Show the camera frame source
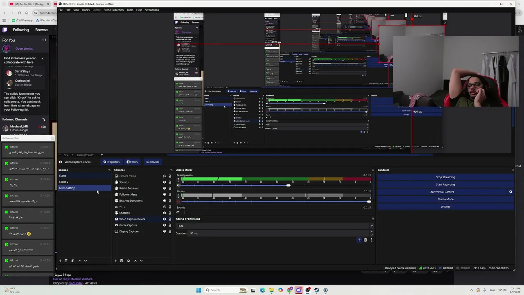Screen dimensions: 524x295 click(x=165, y=176)
